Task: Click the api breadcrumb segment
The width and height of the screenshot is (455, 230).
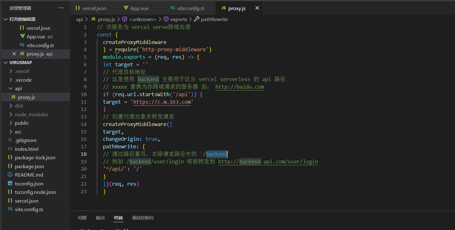Action: (80, 19)
